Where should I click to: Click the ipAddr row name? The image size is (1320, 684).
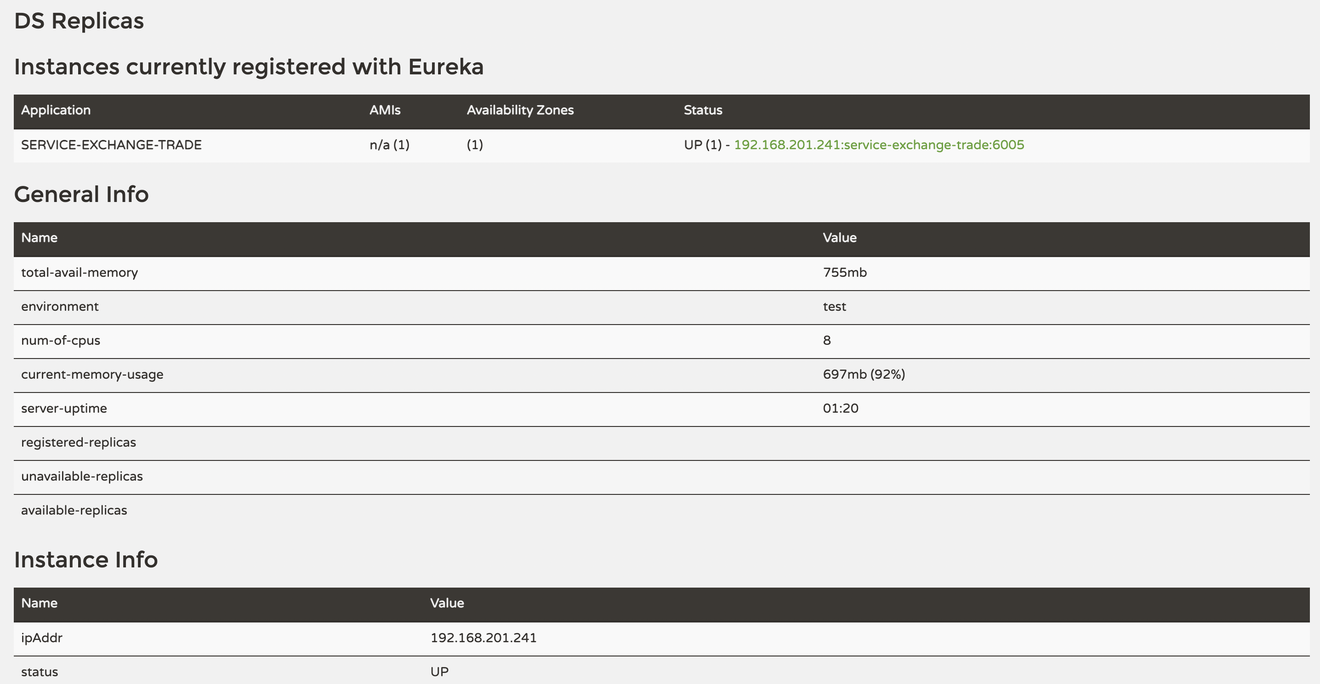pos(41,638)
